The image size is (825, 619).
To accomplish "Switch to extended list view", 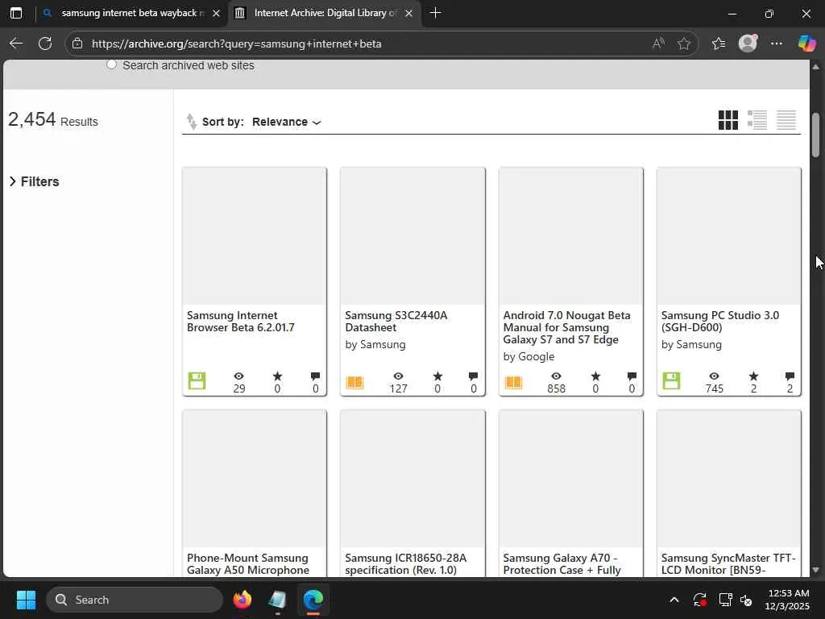I will [757, 120].
